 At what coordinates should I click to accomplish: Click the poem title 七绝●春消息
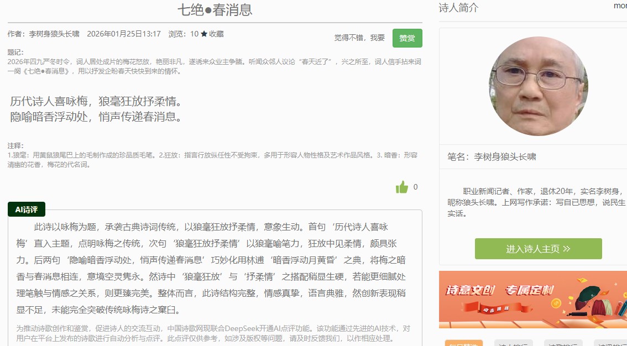215,10
